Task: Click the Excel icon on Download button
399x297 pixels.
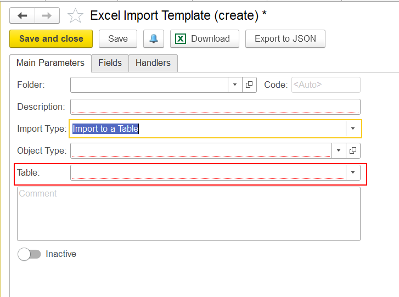Action: (181, 39)
